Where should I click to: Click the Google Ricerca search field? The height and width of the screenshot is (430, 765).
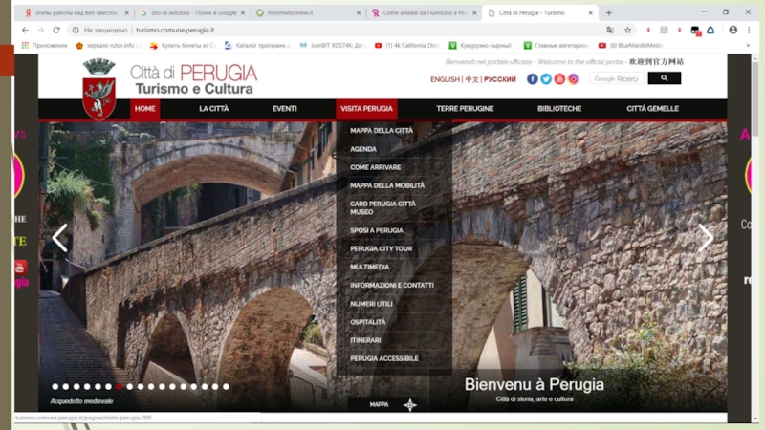(615, 78)
